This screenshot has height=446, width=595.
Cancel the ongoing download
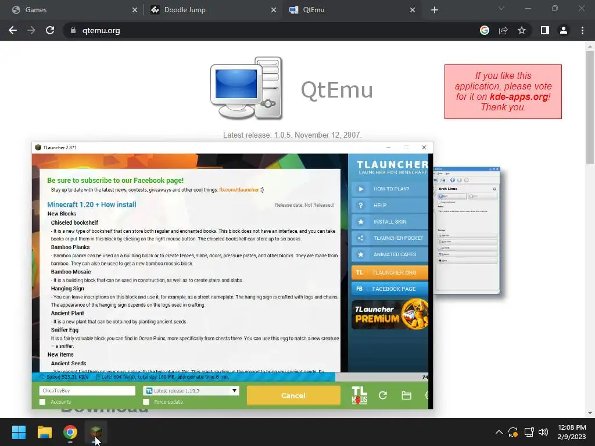click(293, 395)
